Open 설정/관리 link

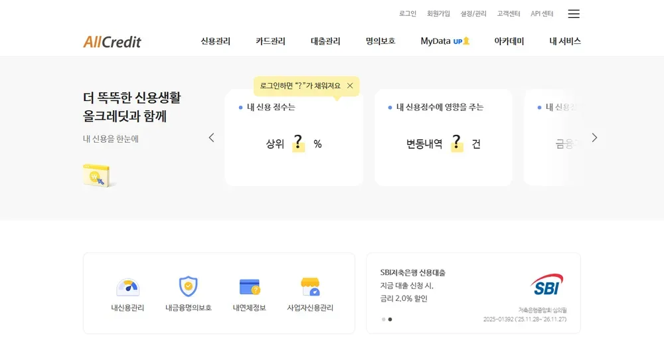coord(473,13)
